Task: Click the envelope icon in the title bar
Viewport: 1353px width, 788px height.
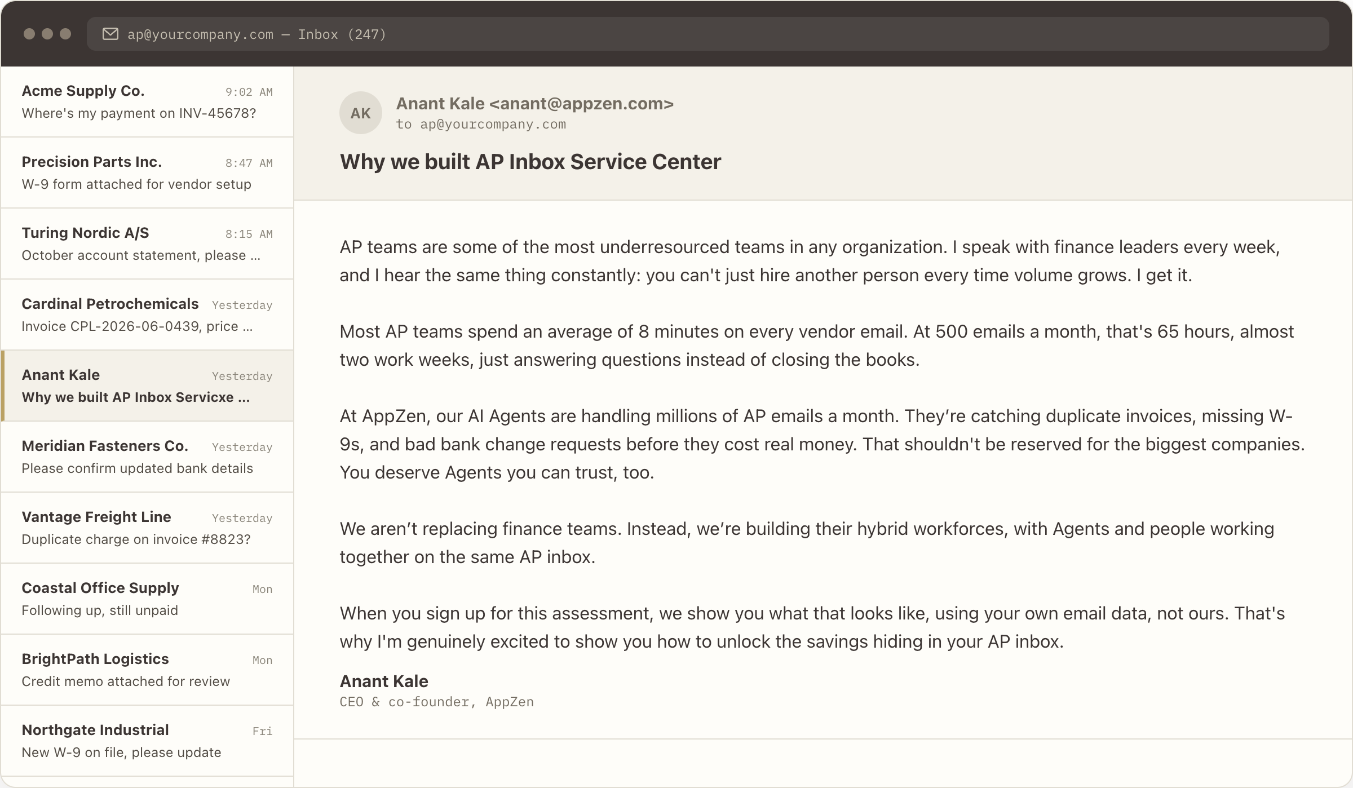Action: [110, 34]
